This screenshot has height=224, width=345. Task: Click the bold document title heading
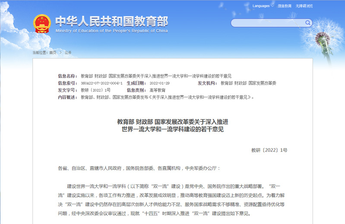(172, 125)
